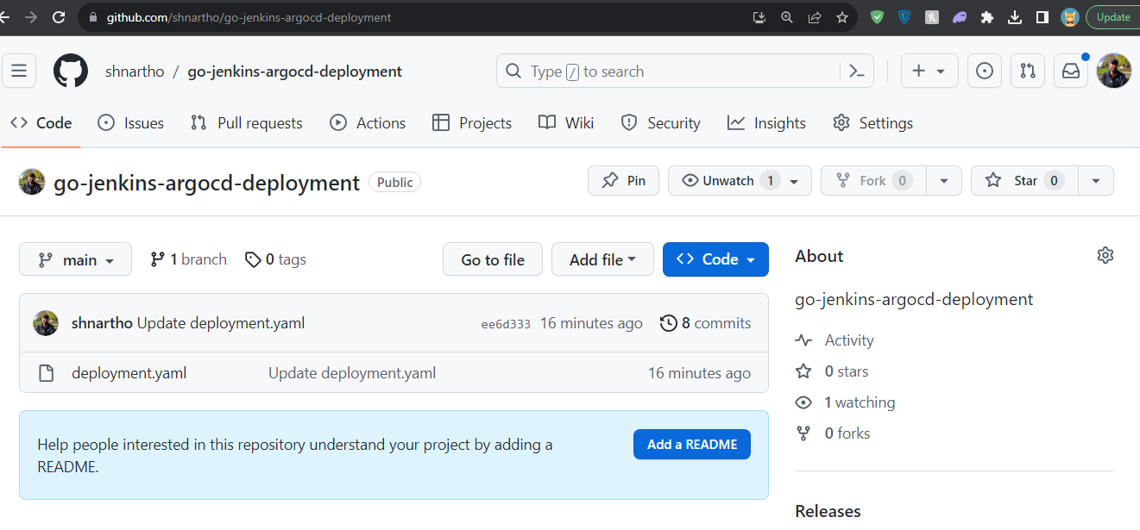The width and height of the screenshot is (1140, 530).
Task: Open the green Code clone dropdown
Action: (x=715, y=259)
